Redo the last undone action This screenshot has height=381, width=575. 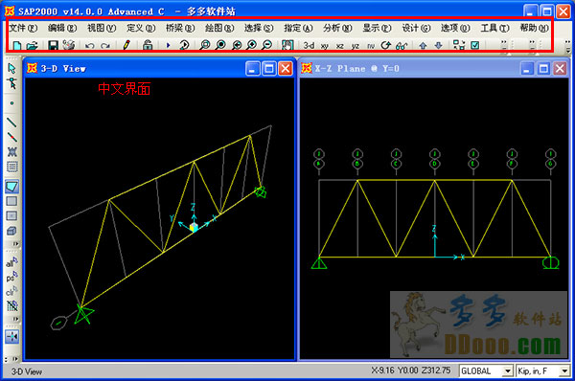click(105, 46)
